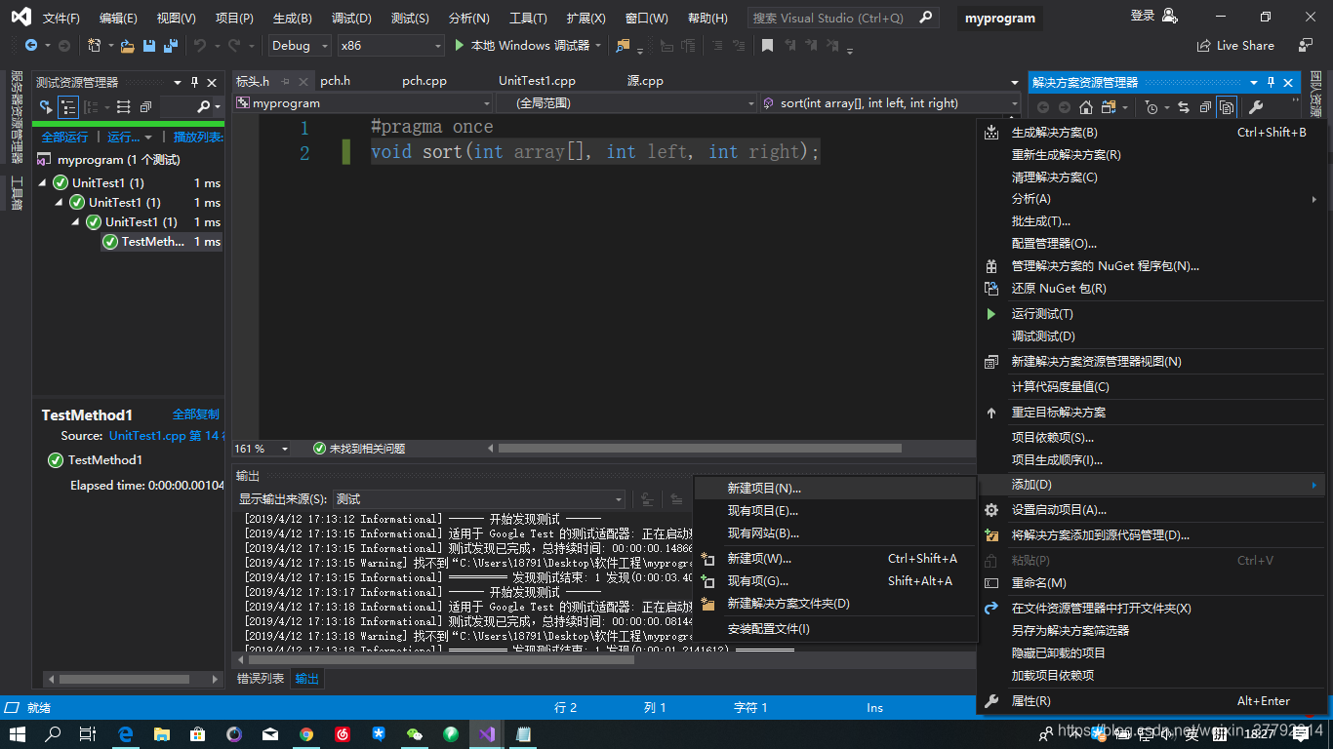This screenshot has width=1333, height=749.
Task: Select 新建解决方案文件夹(D) in submenu
Action: pos(834,604)
